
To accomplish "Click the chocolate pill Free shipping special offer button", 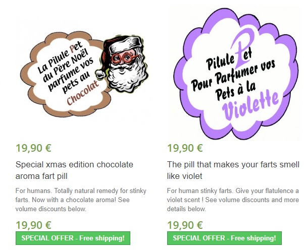I will (x=73, y=238).
